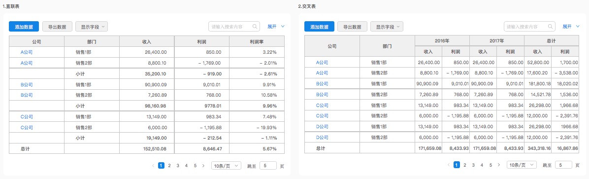589x179 pixels.
Task: Click search magnifier icon in 交叉表 panel
Action: [550, 27]
